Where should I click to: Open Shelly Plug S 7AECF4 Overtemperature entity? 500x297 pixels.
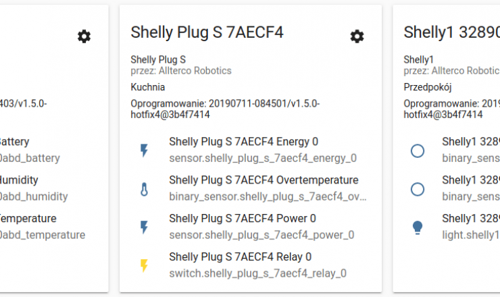click(251, 188)
